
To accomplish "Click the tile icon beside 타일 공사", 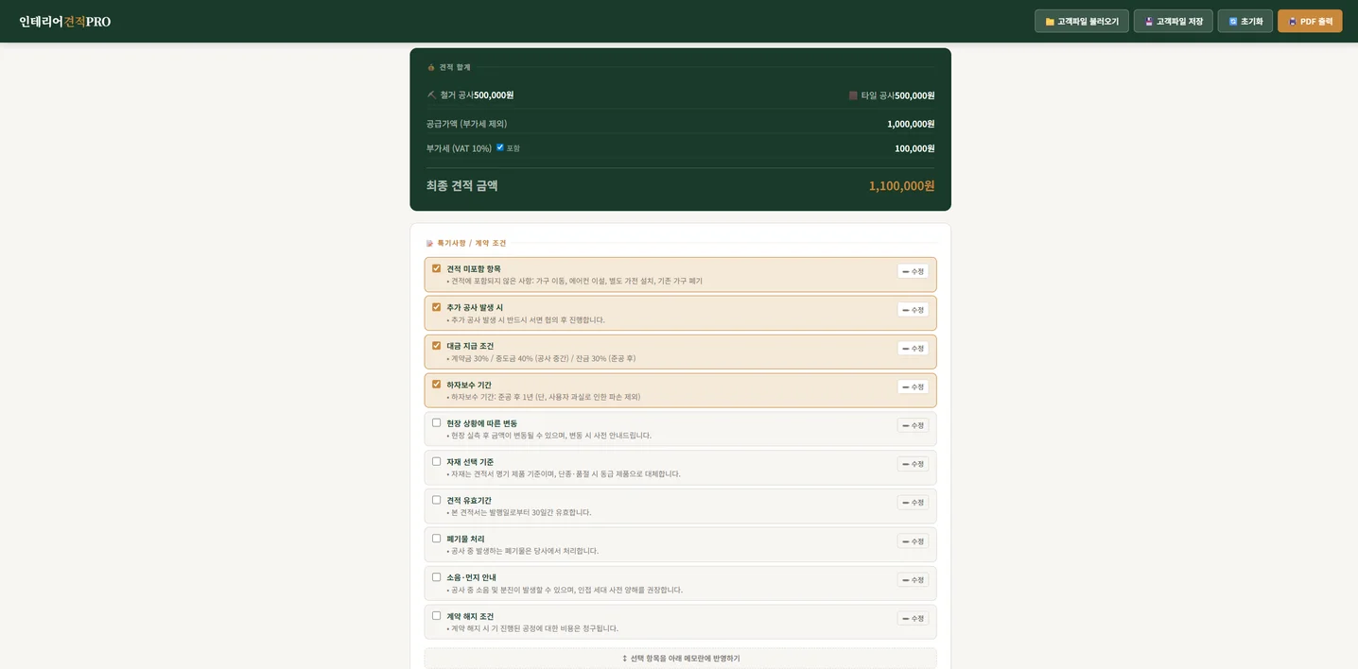I will [x=853, y=95].
